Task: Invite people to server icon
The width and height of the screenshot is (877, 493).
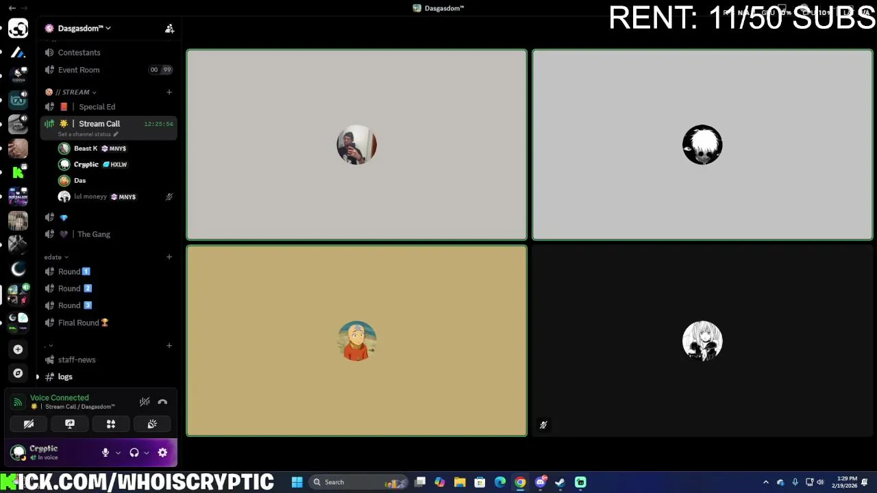Action: coord(169,28)
